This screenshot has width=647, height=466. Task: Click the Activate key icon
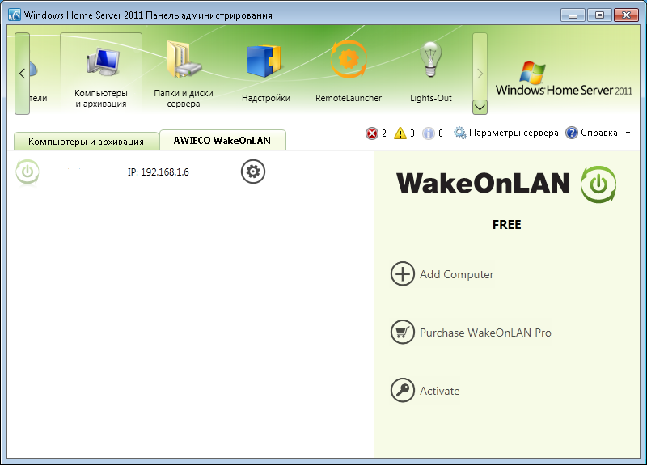click(402, 390)
